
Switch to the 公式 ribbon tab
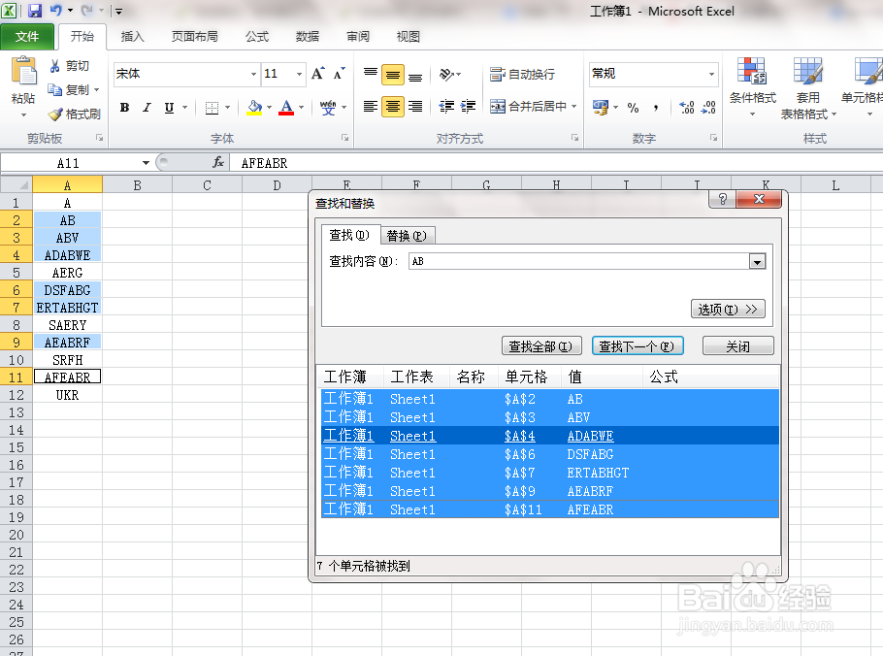click(x=257, y=37)
